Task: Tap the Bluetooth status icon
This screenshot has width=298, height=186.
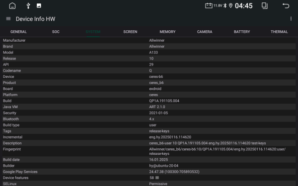Action: click(225, 5)
